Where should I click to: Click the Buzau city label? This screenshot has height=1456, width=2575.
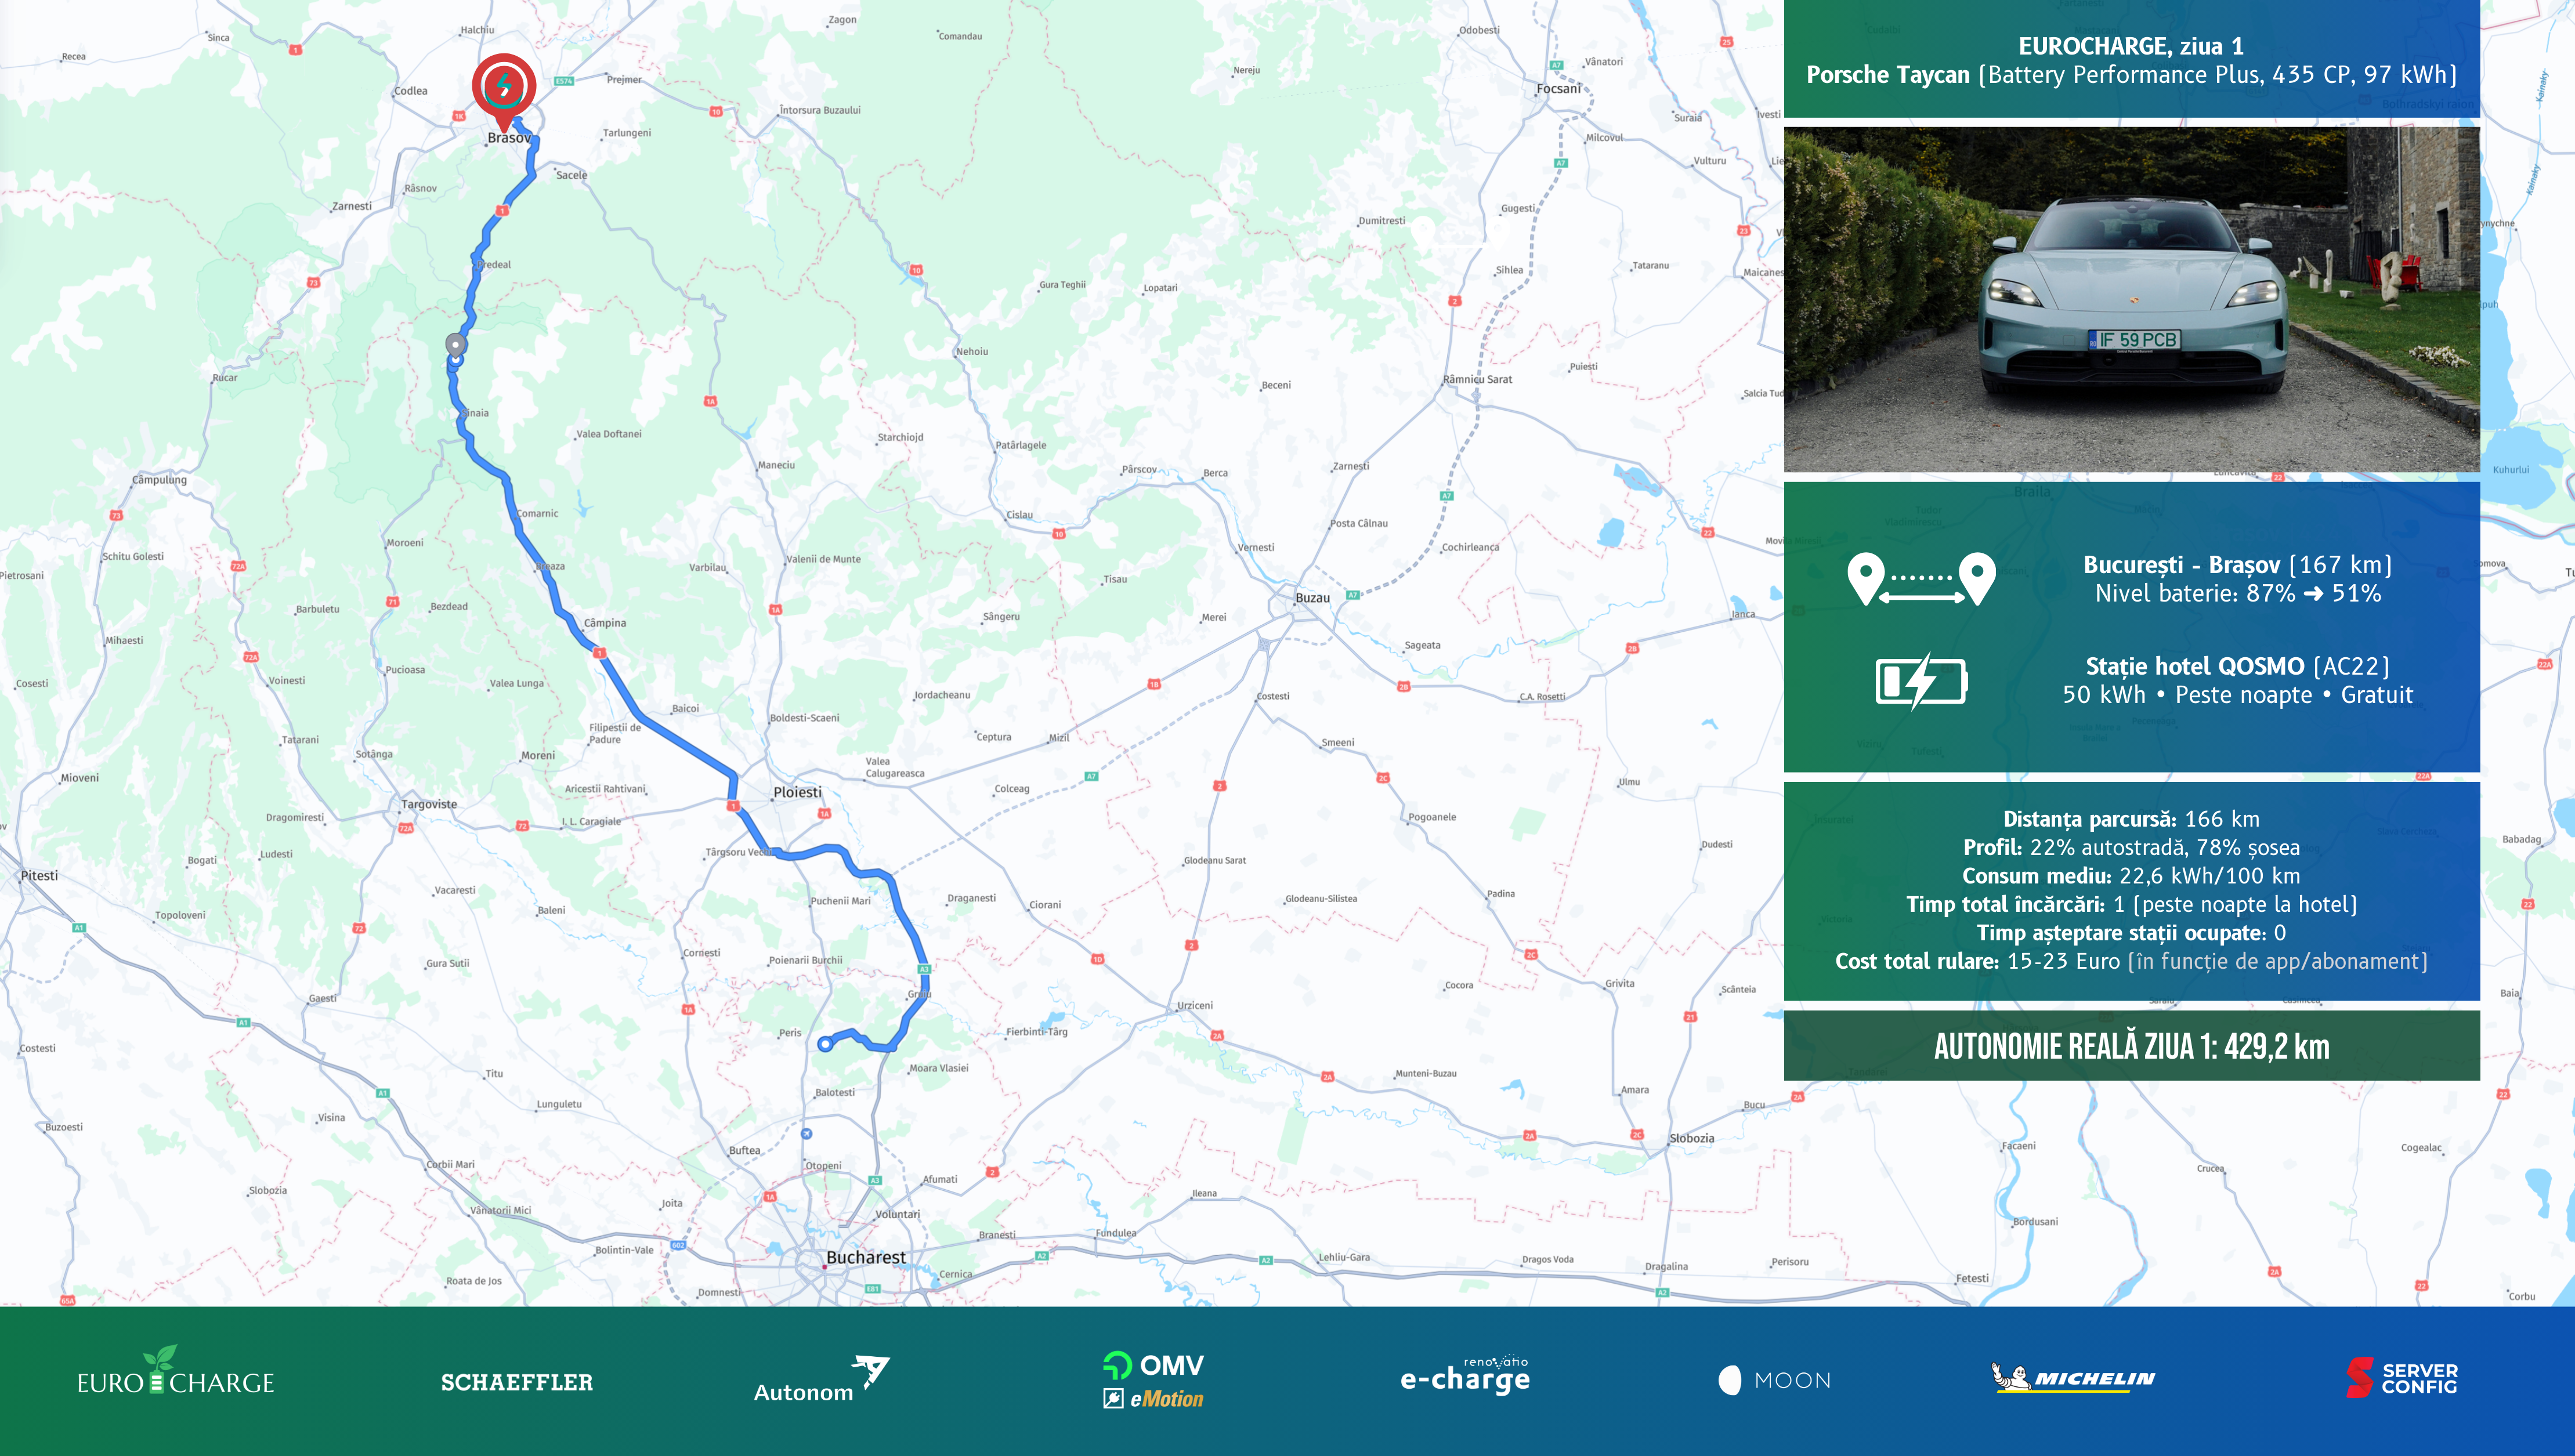tap(1312, 598)
